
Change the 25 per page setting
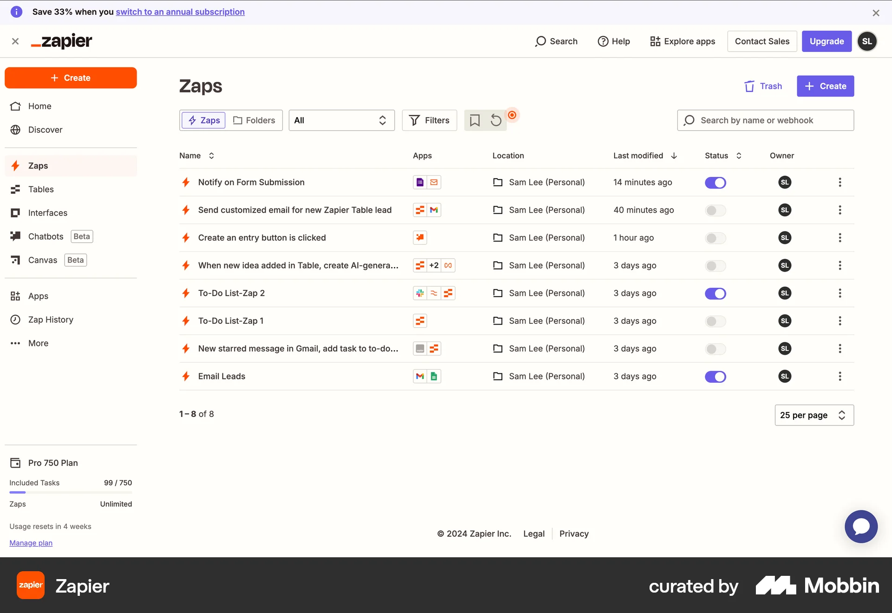(813, 415)
